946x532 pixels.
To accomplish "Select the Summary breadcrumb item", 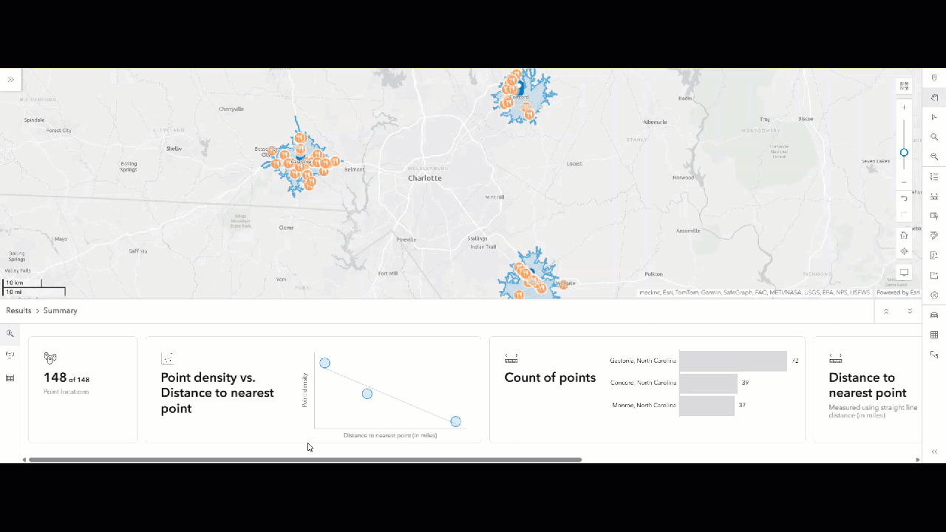I will pos(60,310).
